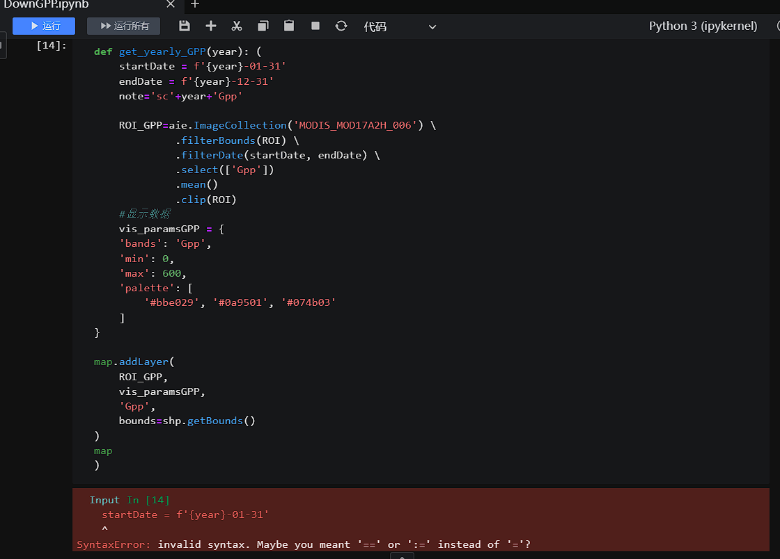This screenshot has height=559, width=780.
Task: Click the note='sc'+year+'Gpp' line
Action: pyautogui.click(x=180, y=97)
